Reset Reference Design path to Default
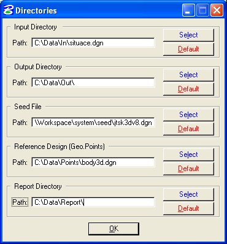 188,169
